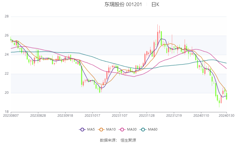
Task: Click the 东瑞股份 001201 chart title
Action: (x=123, y=4)
